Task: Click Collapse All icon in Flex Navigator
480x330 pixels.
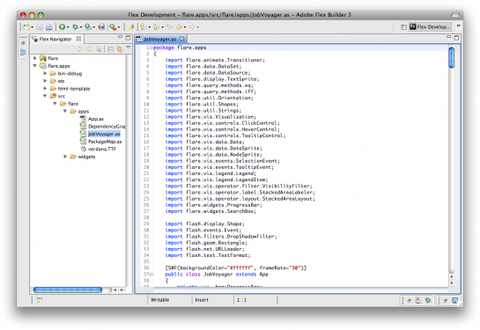Action: (x=110, y=49)
